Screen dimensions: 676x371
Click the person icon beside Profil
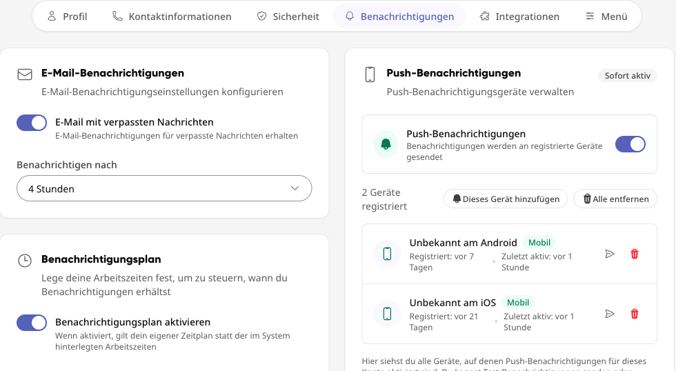[x=52, y=17]
